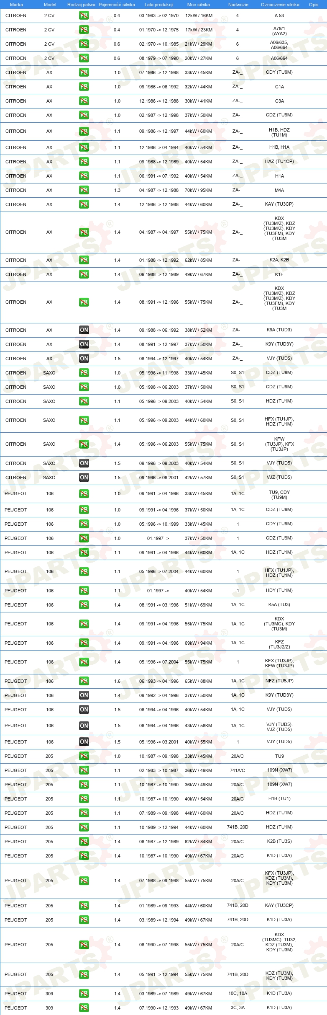Click the ON icon in Peugeot 106 K9Y (TUD3Y) row
The height and width of the screenshot is (1015, 327).
pos(84,695)
